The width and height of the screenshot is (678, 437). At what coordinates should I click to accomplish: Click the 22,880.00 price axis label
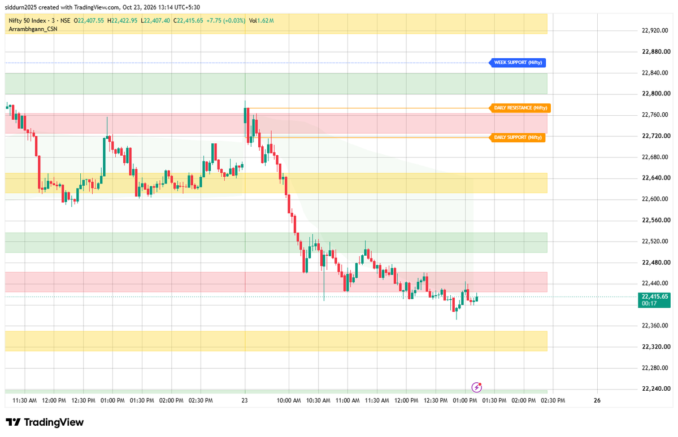656,51
